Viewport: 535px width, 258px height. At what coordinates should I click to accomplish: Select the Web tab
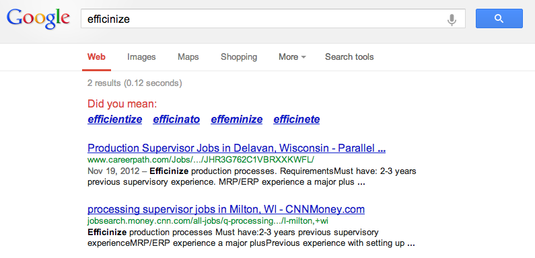coord(96,57)
